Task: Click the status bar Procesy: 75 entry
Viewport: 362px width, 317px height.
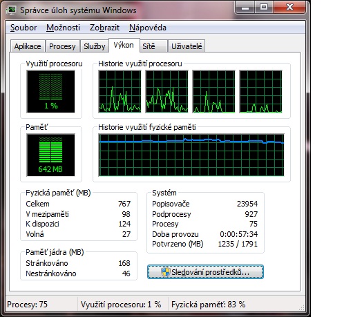Action: pyautogui.click(x=27, y=305)
